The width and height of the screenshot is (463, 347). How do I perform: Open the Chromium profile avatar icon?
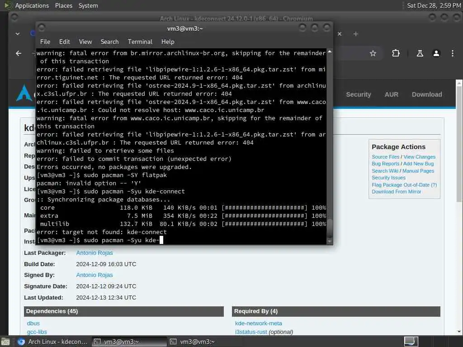coord(436,53)
